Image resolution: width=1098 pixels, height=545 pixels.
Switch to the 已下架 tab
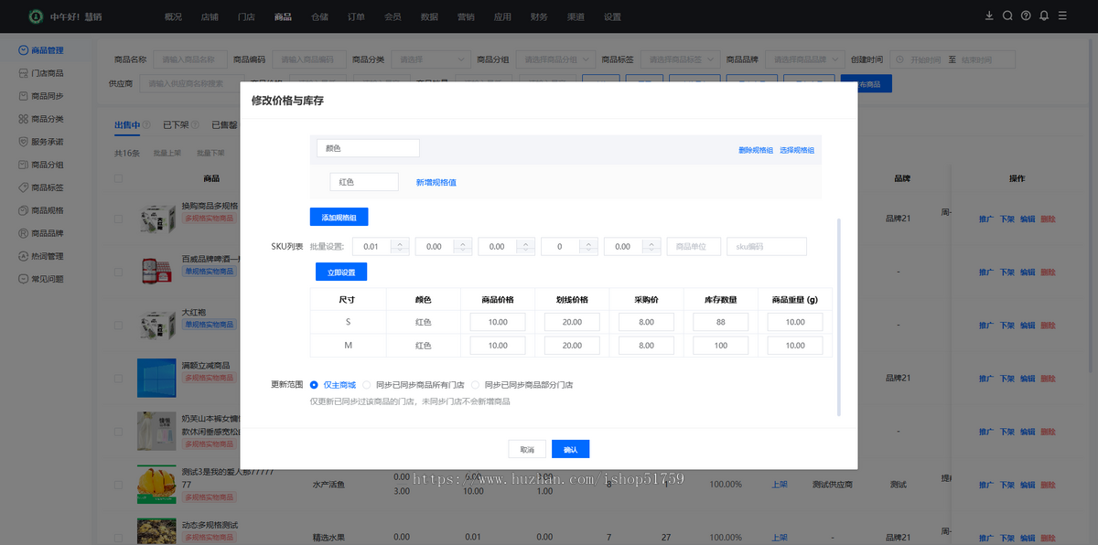[176, 125]
